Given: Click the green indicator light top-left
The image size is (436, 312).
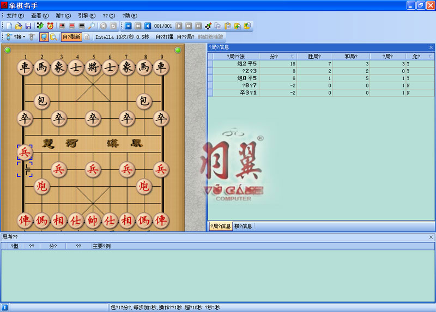Looking at the screenshot, I should (x=8, y=50).
